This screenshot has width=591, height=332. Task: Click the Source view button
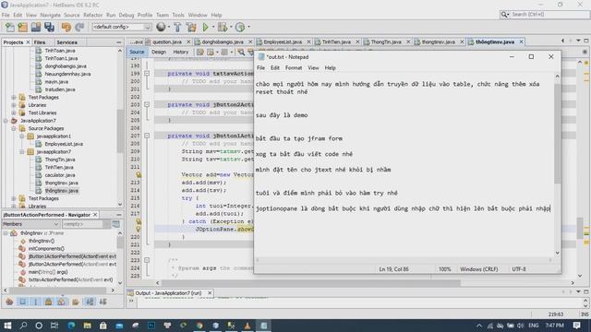point(137,52)
